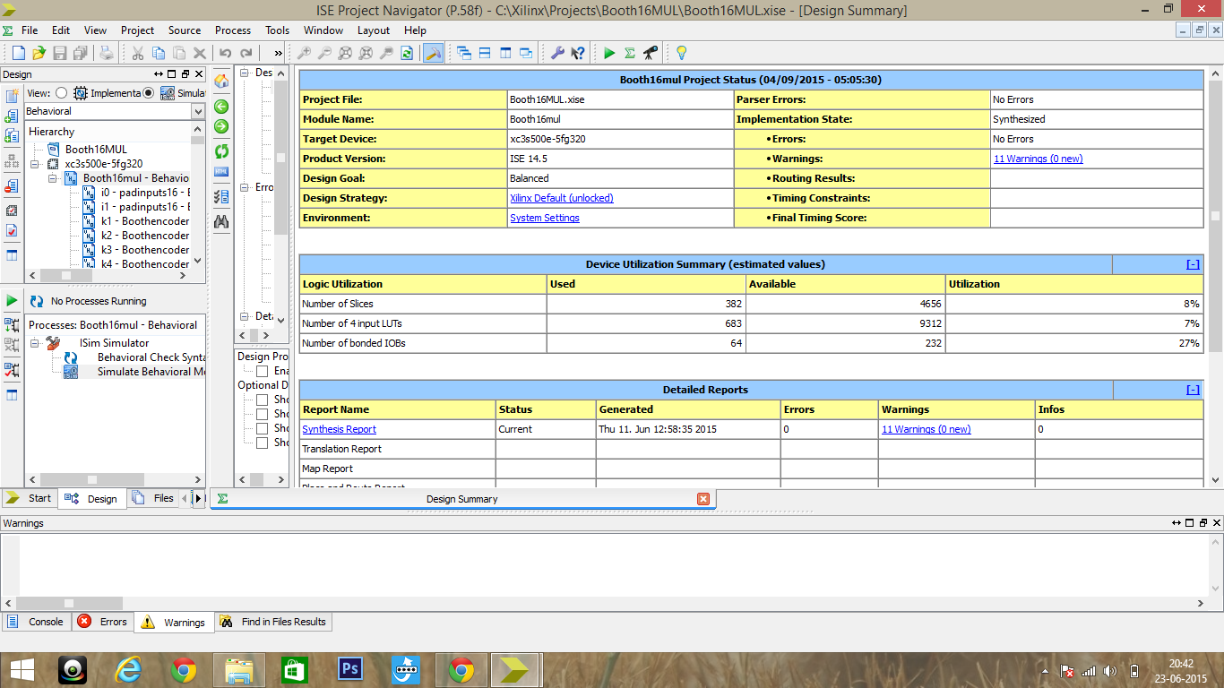Viewport: 1224px width, 688px height.
Task: Open the Zoom In toolbar icon
Action: (305, 52)
